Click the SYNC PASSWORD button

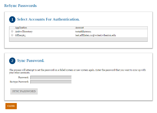pos(24,91)
